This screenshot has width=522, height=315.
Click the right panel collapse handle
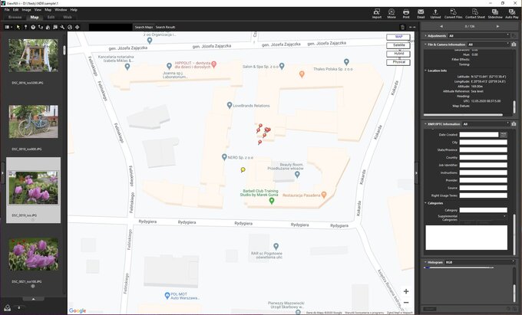tap(417, 172)
